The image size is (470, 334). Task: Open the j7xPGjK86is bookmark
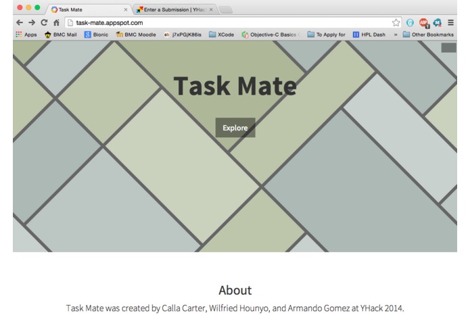pos(183,34)
